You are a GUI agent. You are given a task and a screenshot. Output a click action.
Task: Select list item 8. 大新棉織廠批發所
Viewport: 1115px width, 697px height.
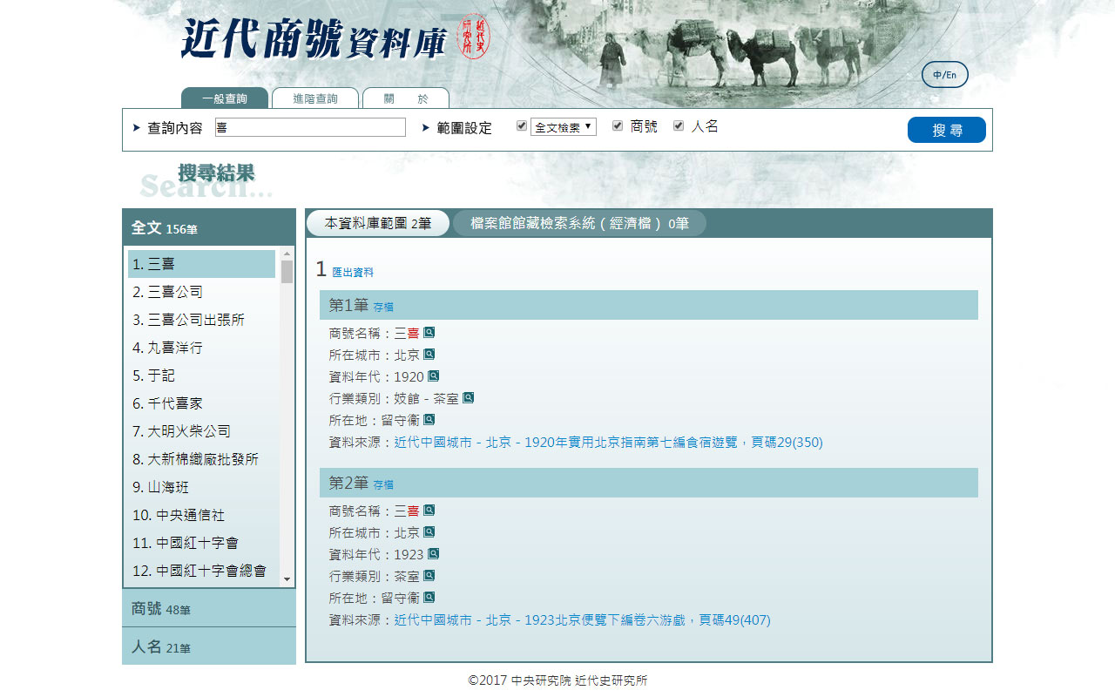201,459
